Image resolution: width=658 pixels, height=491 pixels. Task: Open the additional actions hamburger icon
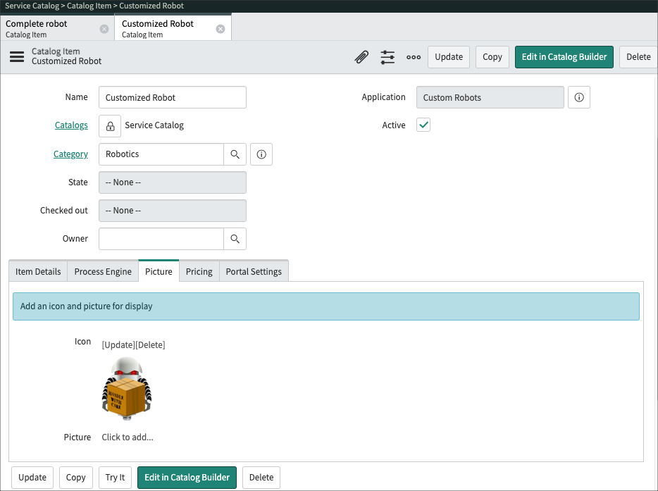click(x=15, y=57)
